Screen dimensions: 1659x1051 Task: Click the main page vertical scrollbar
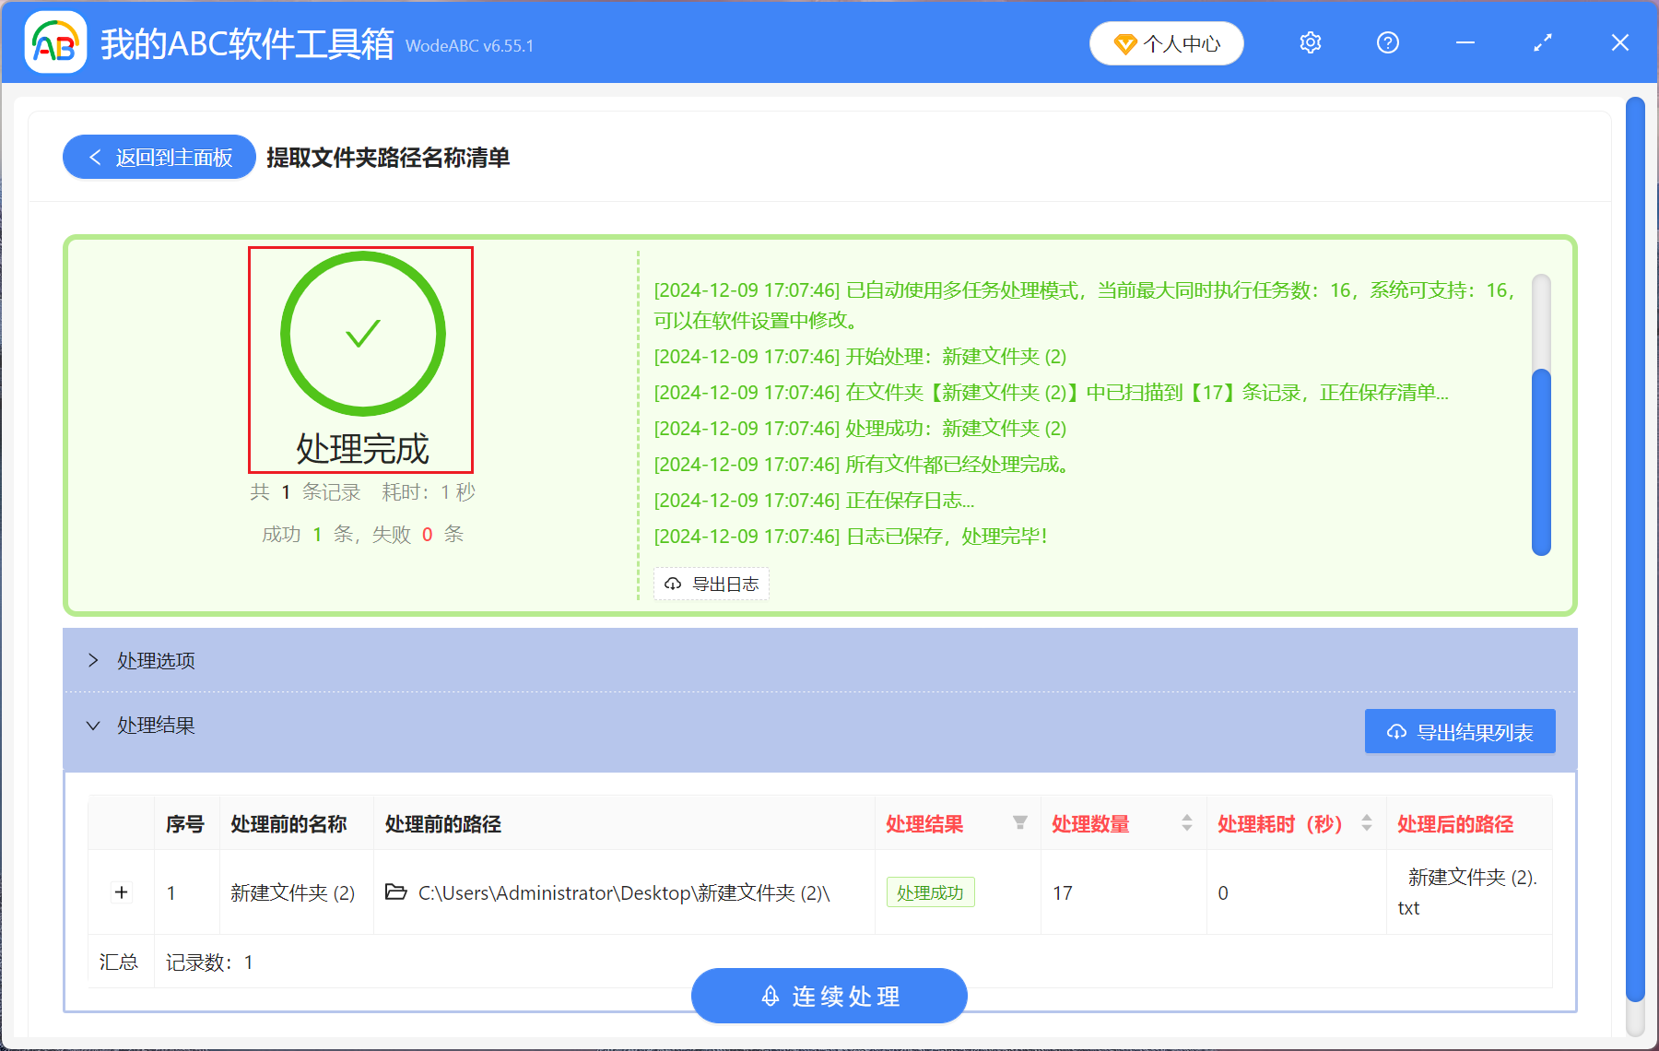(1635, 553)
